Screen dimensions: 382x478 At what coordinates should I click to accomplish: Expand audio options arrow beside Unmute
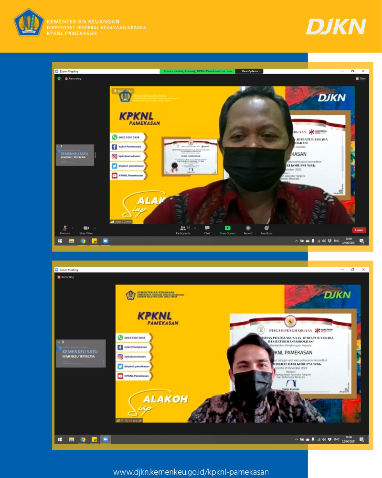[x=73, y=228]
